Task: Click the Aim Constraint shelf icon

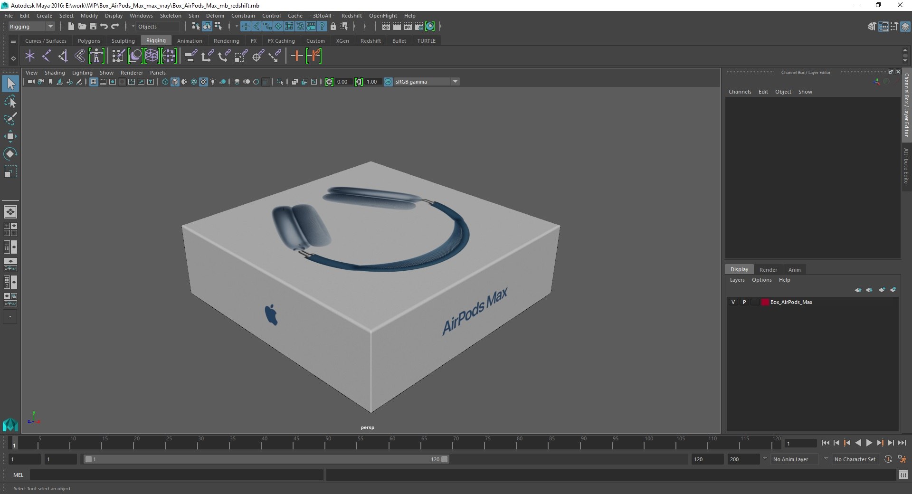Action: pos(258,56)
